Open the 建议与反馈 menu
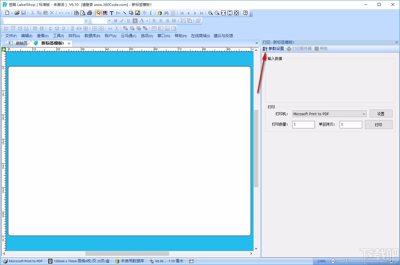400x265 pixels. (x=223, y=36)
